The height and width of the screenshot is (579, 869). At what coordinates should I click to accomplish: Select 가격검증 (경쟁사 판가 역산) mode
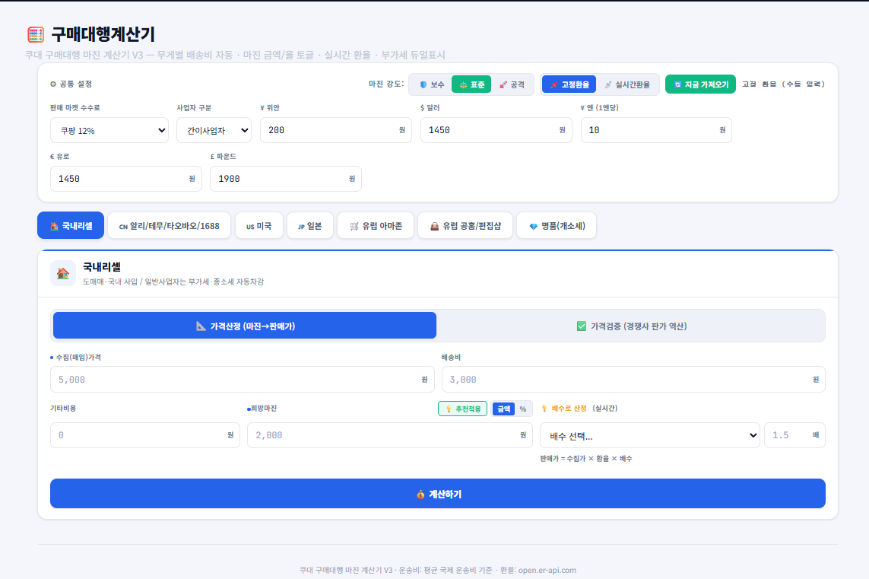point(631,326)
